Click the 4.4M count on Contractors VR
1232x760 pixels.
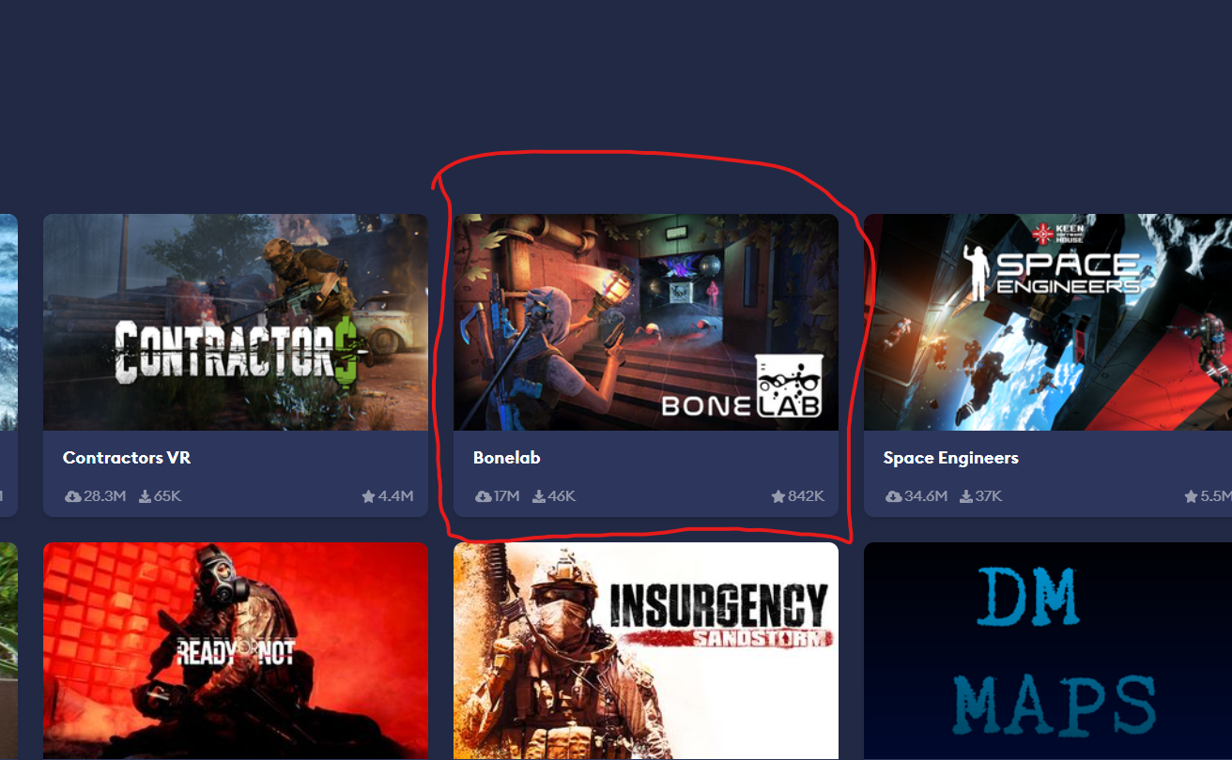(x=395, y=496)
